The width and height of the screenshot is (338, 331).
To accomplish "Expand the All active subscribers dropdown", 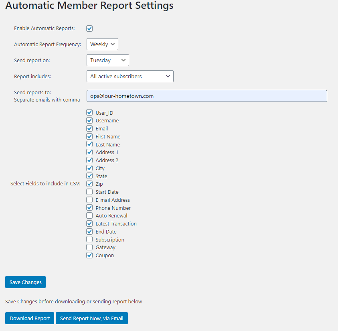I will (130, 76).
